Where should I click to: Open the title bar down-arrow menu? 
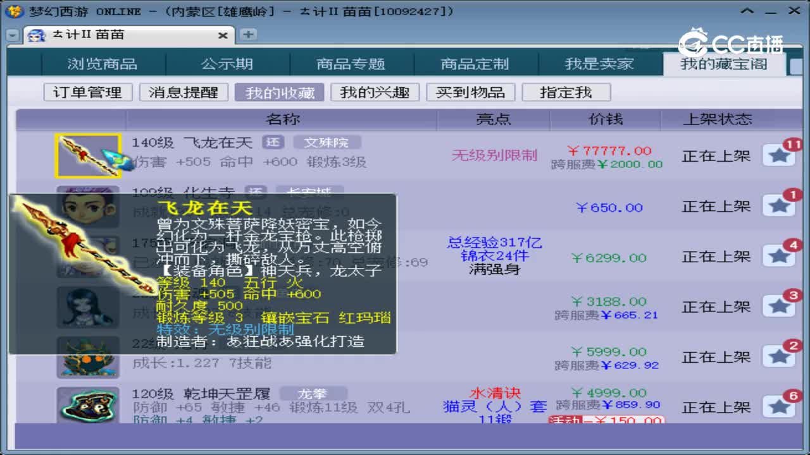749,11
